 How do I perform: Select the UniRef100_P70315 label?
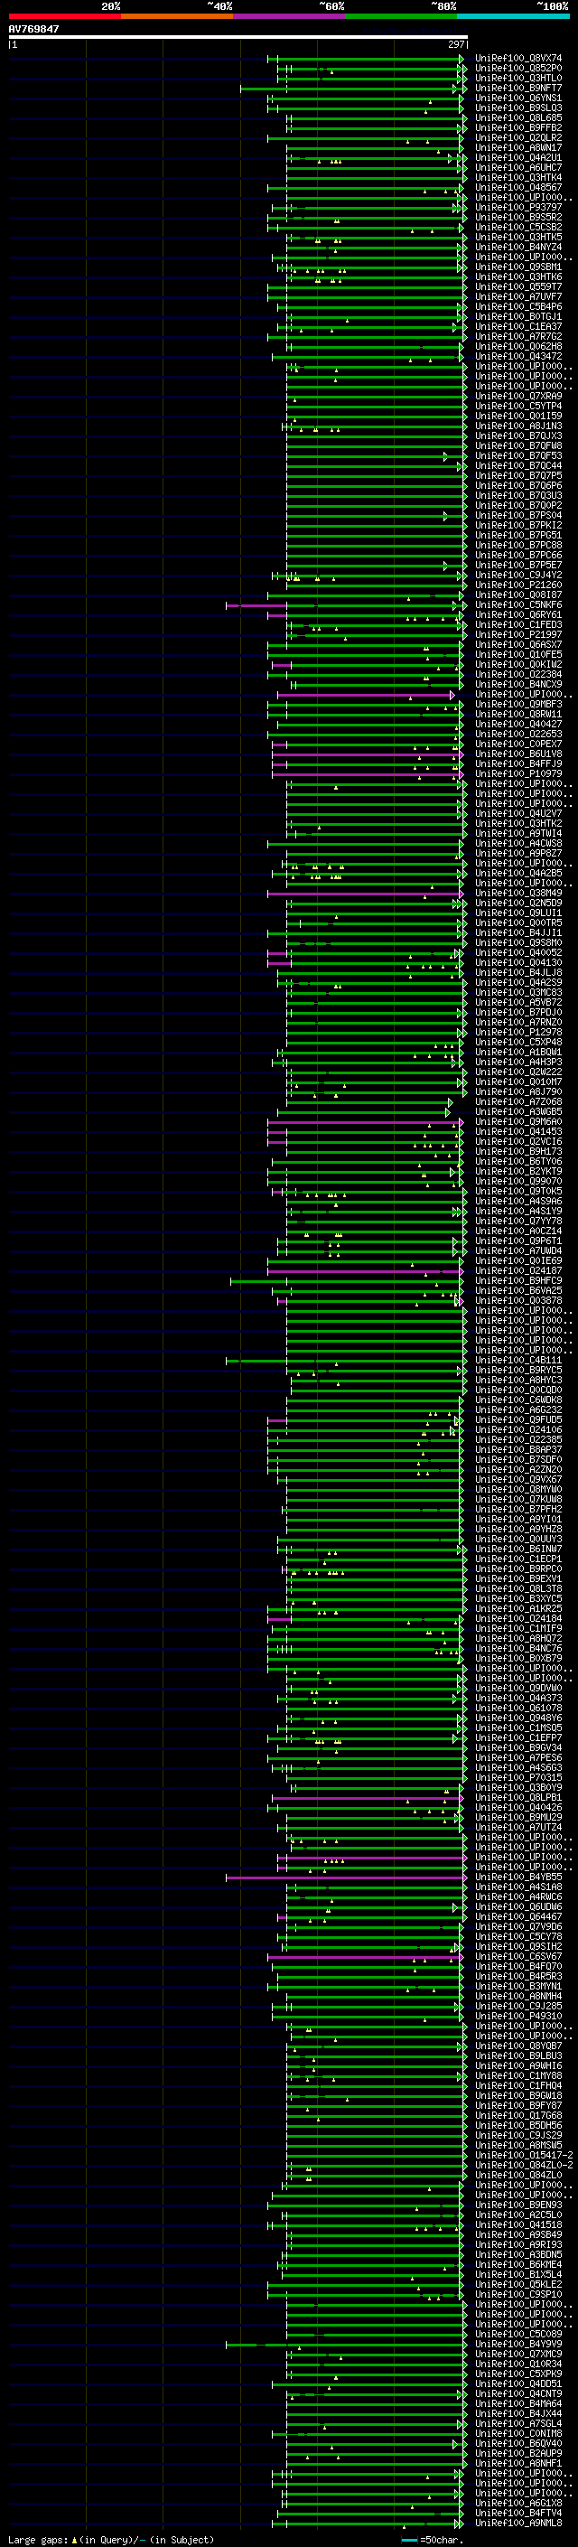coord(518,1779)
